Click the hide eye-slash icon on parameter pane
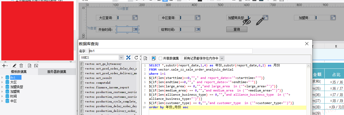The image size is (344, 115). [x=247, y=21]
